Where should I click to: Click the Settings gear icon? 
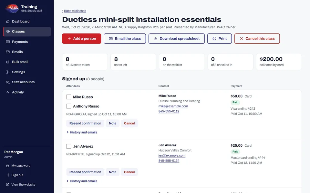pos(8,72)
